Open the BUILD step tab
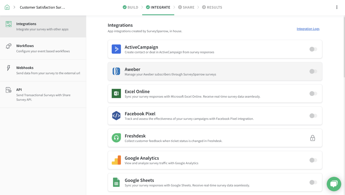Image resolution: width=345 pixels, height=195 pixels. point(130,7)
